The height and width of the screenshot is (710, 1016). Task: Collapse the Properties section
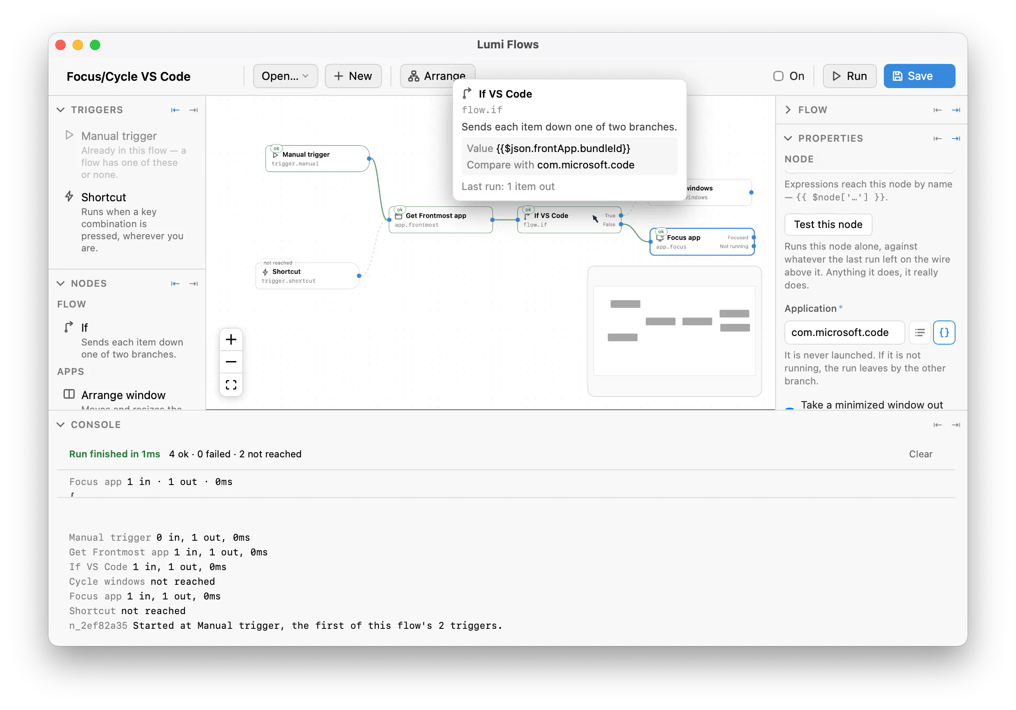point(787,139)
